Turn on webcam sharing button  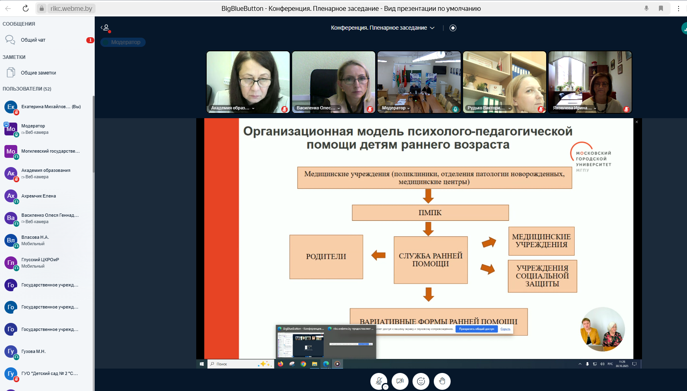click(x=400, y=381)
